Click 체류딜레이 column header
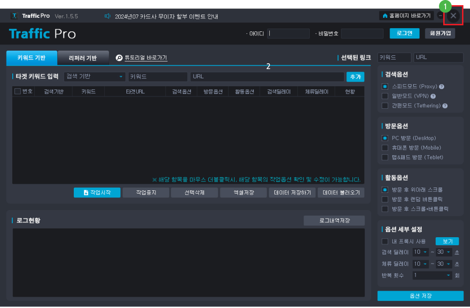470x308 pixels. click(x=316, y=92)
